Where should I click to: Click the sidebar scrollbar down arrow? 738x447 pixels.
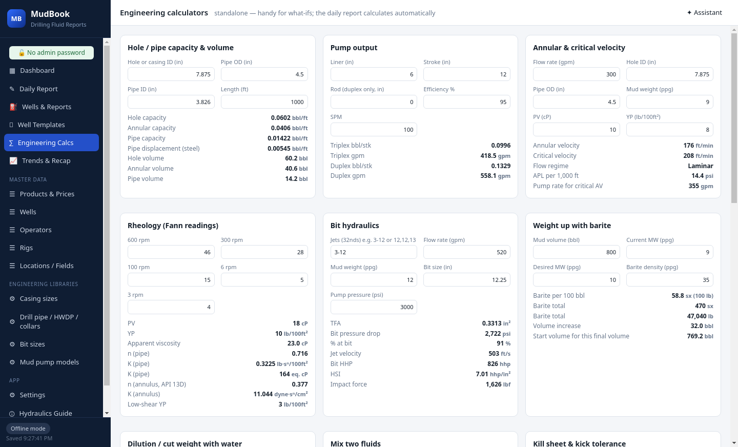point(107,413)
